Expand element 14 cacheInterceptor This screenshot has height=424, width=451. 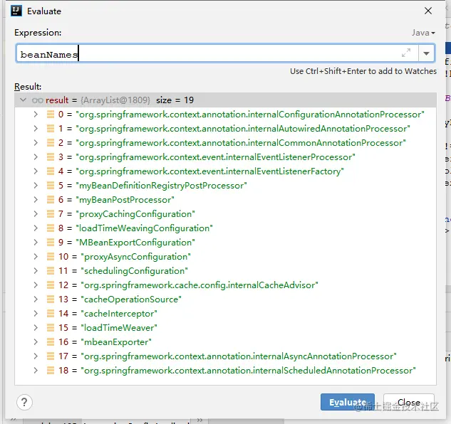36,314
